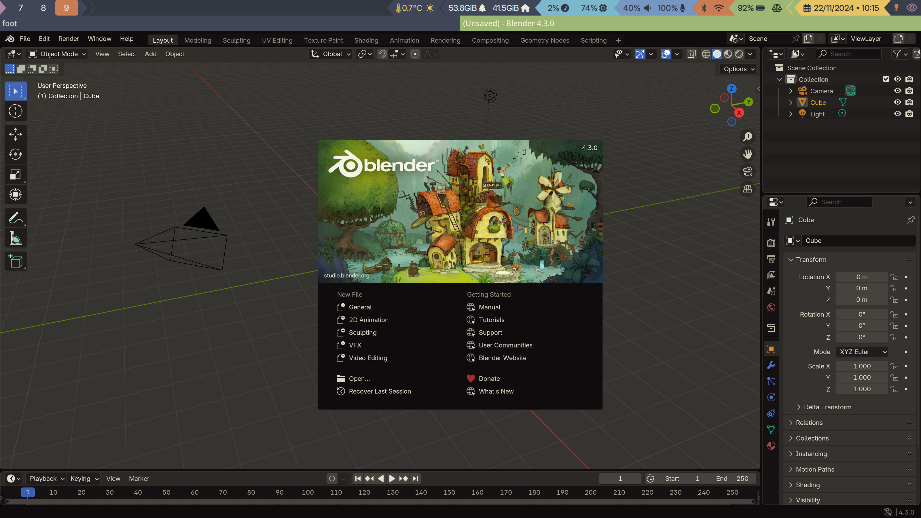The height and width of the screenshot is (518, 921).
Task: Disable the Light in renders
Action: (x=909, y=114)
